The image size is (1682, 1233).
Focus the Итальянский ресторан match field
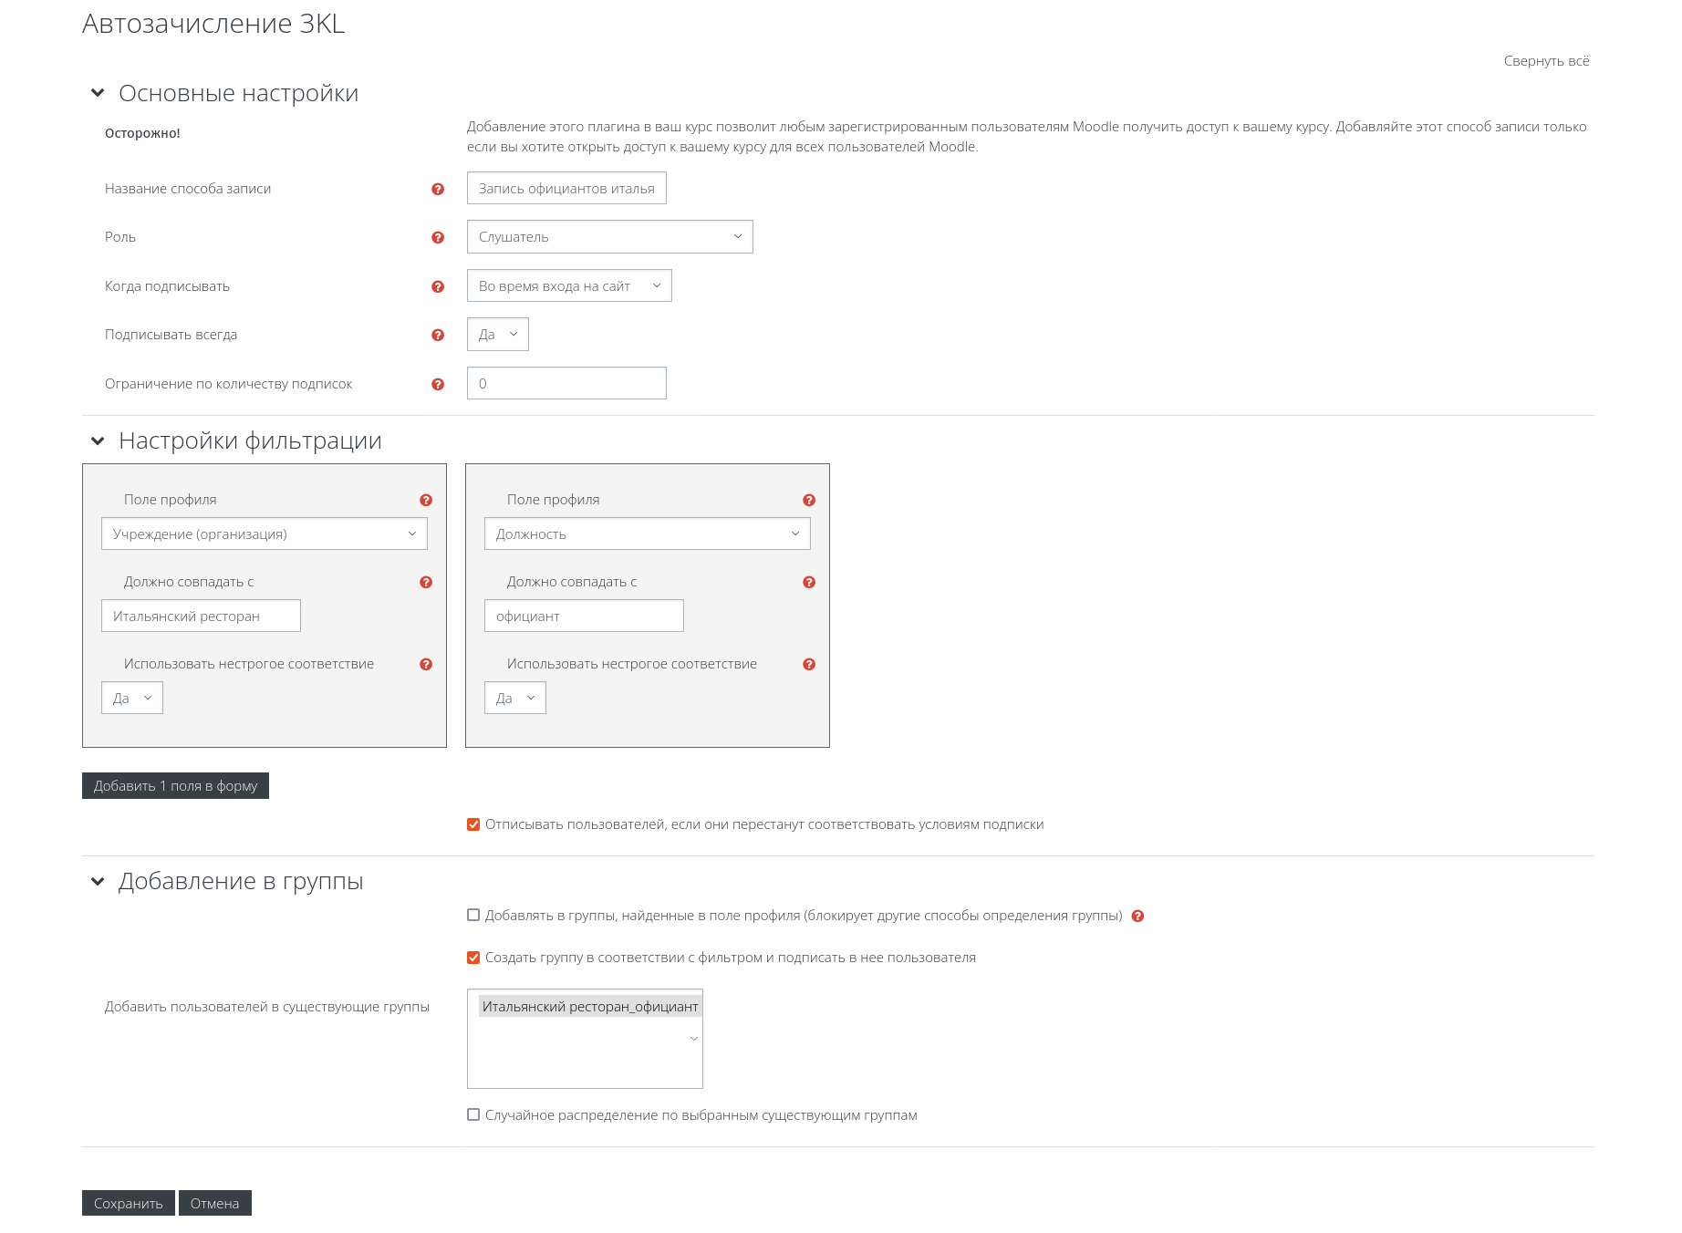(x=201, y=616)
